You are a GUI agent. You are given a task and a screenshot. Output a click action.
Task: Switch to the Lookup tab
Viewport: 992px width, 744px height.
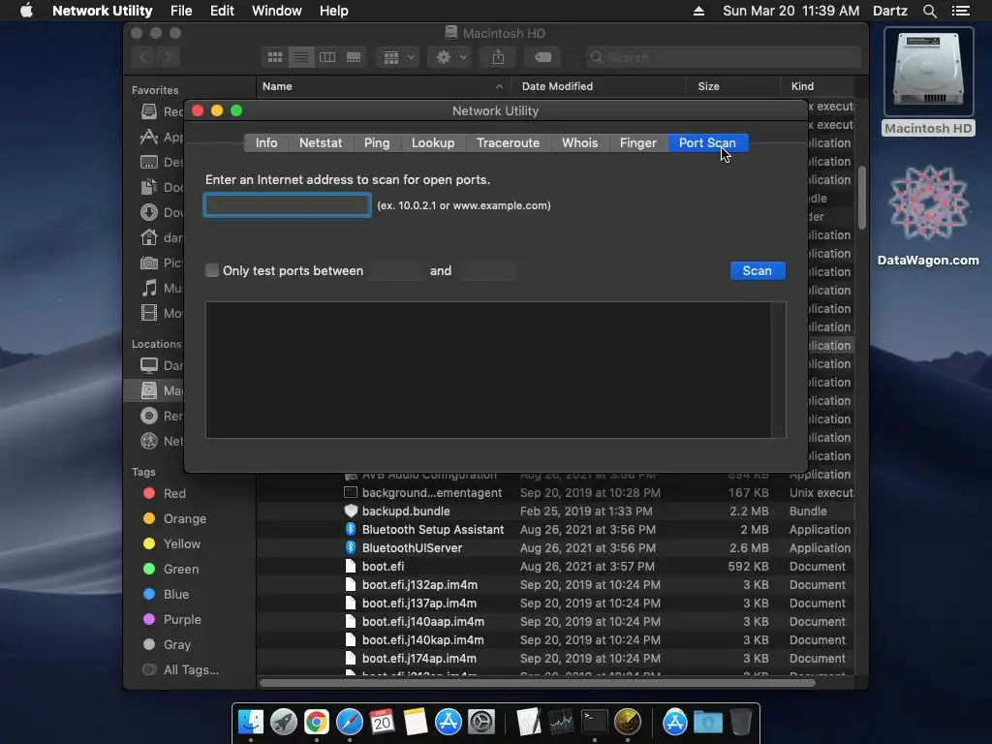pyautogui.click(x=433, y=143)
